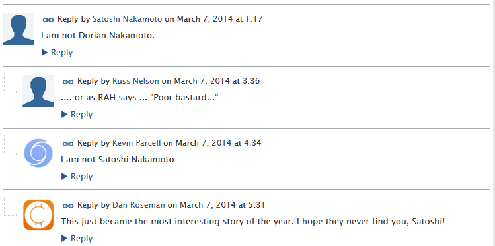Reply to the "I am not Dorian Nakamoto" comment
The width and height of the screenshot is (495, 246).
[62, 53]
